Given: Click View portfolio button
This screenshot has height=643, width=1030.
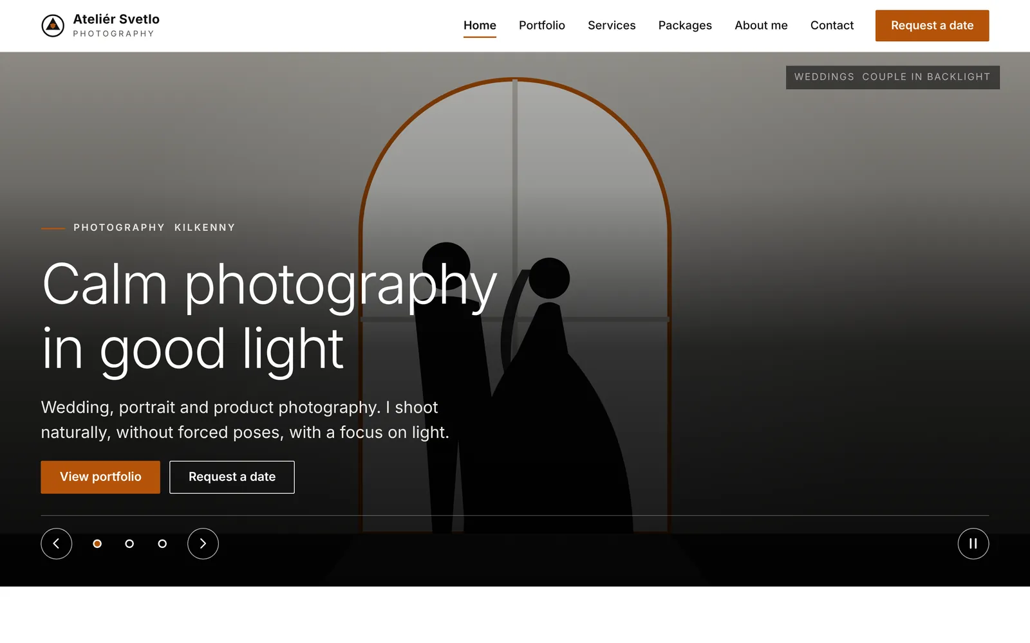Looking at the screenshot, I should pos(100,477).
